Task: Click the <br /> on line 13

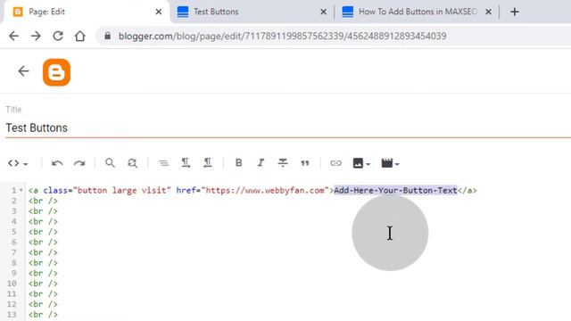Action: click(43, 315)
